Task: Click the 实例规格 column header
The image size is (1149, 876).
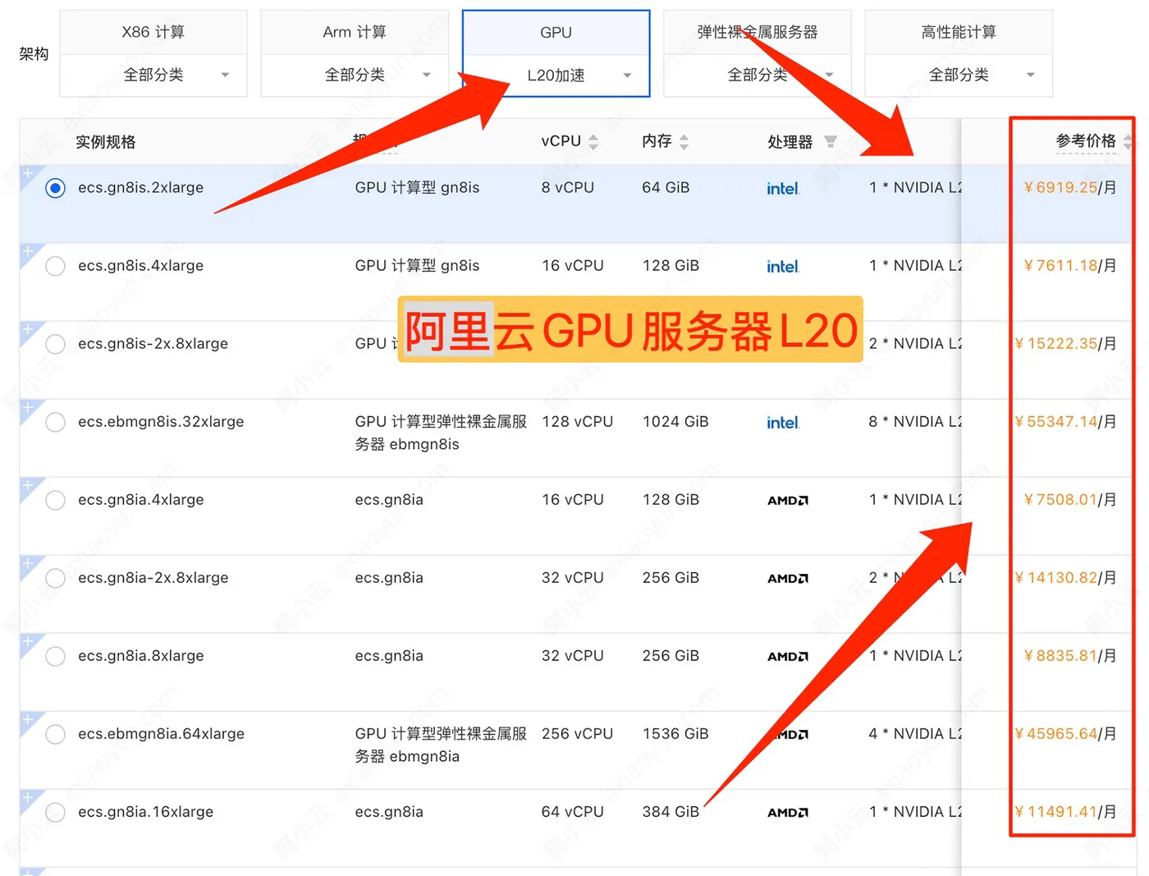Action: [106, 142]
